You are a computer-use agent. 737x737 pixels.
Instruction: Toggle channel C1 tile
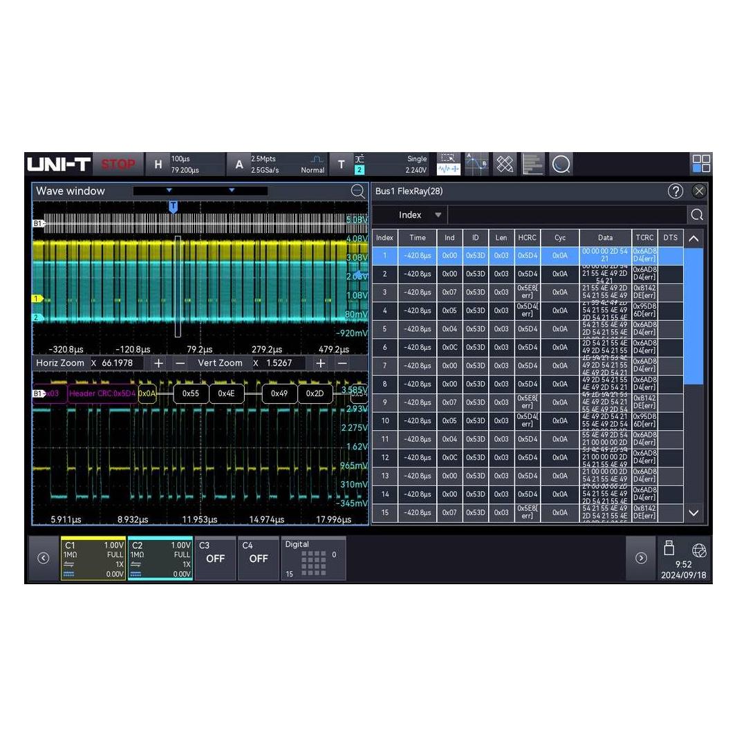[x=93, y=559]
